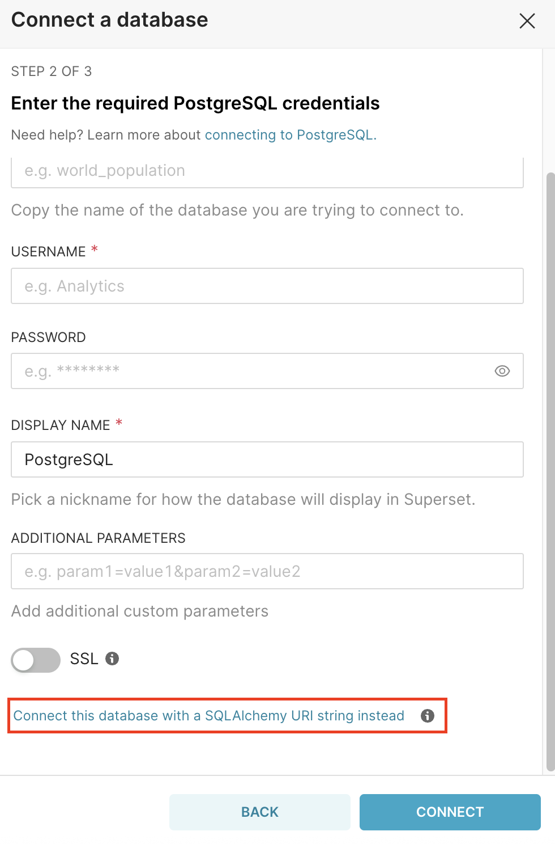Click the SSL text label
Image resolution: width=555 pixels, height=844 pixels.
(x=84, y=659)
